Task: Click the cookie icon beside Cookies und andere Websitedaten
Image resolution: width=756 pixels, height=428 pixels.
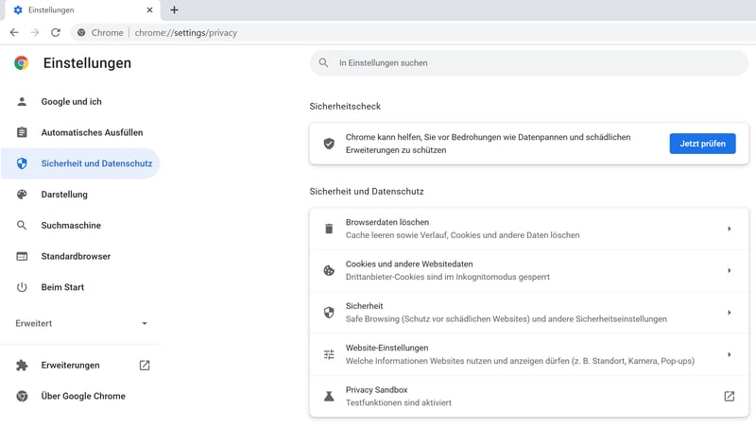Action: pos(329,270)
